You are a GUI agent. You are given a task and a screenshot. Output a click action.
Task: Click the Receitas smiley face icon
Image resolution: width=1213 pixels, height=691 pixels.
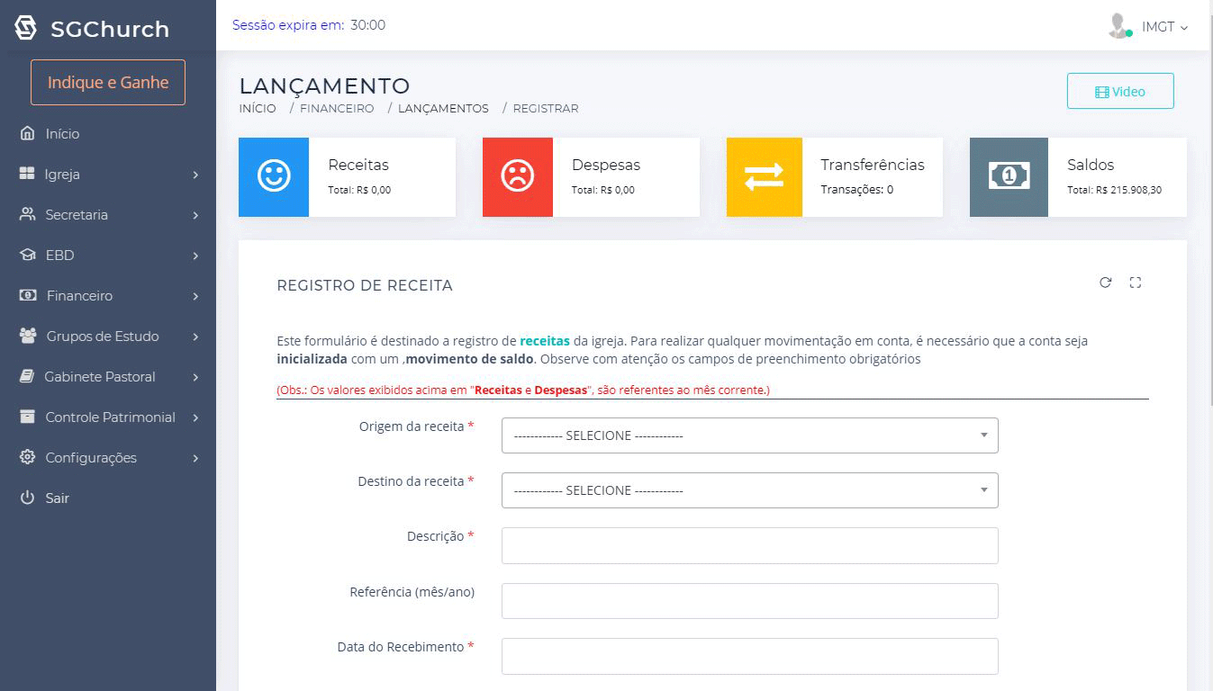click(x=274, y=176)
